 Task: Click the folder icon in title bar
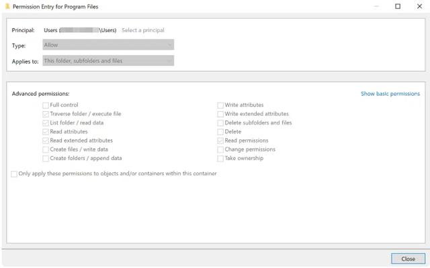pos(7,6)
